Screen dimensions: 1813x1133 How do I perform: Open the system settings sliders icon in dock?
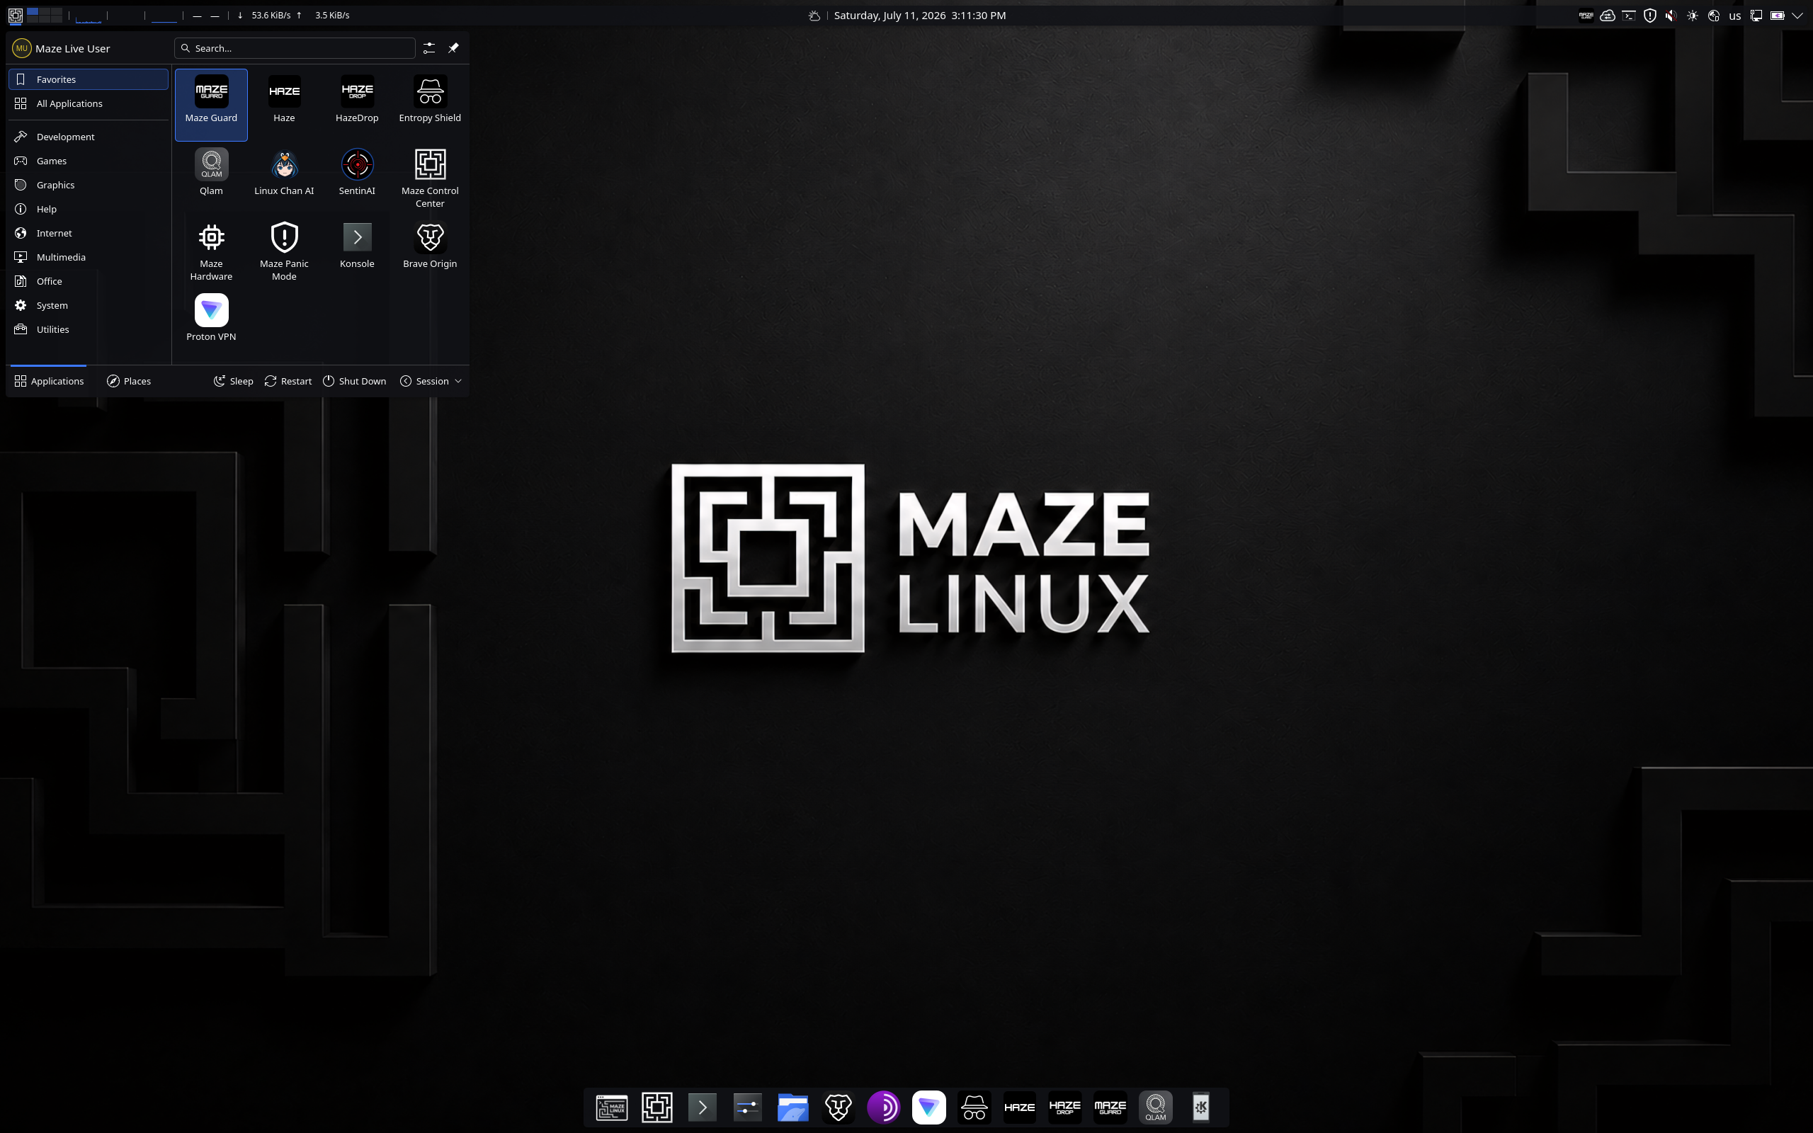pyautogui.click(x=748, y=1107)
